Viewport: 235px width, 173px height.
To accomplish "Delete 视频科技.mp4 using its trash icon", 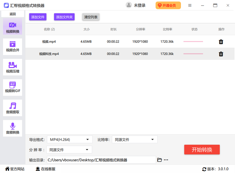I will click(221, 54).
